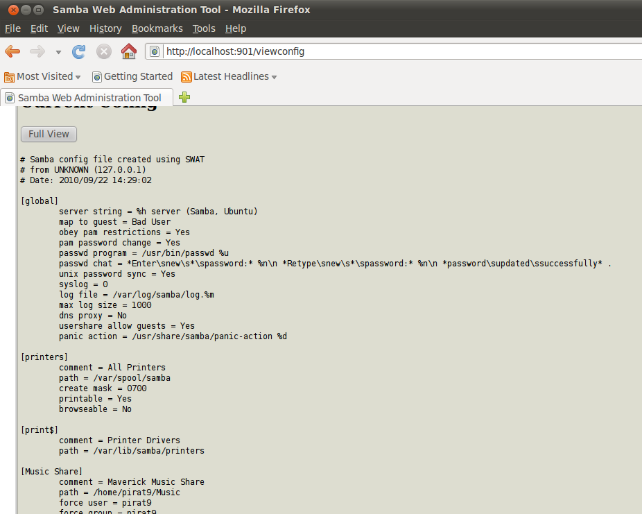
Task: Close the Firefox window with red button
Action: coord(13,10)
